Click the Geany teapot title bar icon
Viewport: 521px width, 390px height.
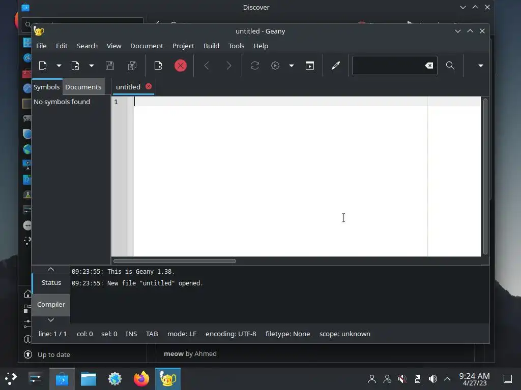click(x=39, y=31)
